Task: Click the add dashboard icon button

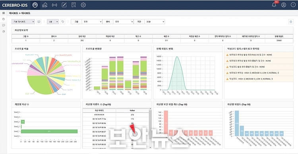Action: pyautogui.click(x=39, y=22)
